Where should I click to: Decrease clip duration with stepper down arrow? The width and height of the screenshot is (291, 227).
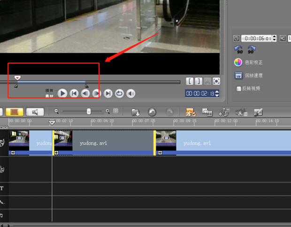[274, 40]
